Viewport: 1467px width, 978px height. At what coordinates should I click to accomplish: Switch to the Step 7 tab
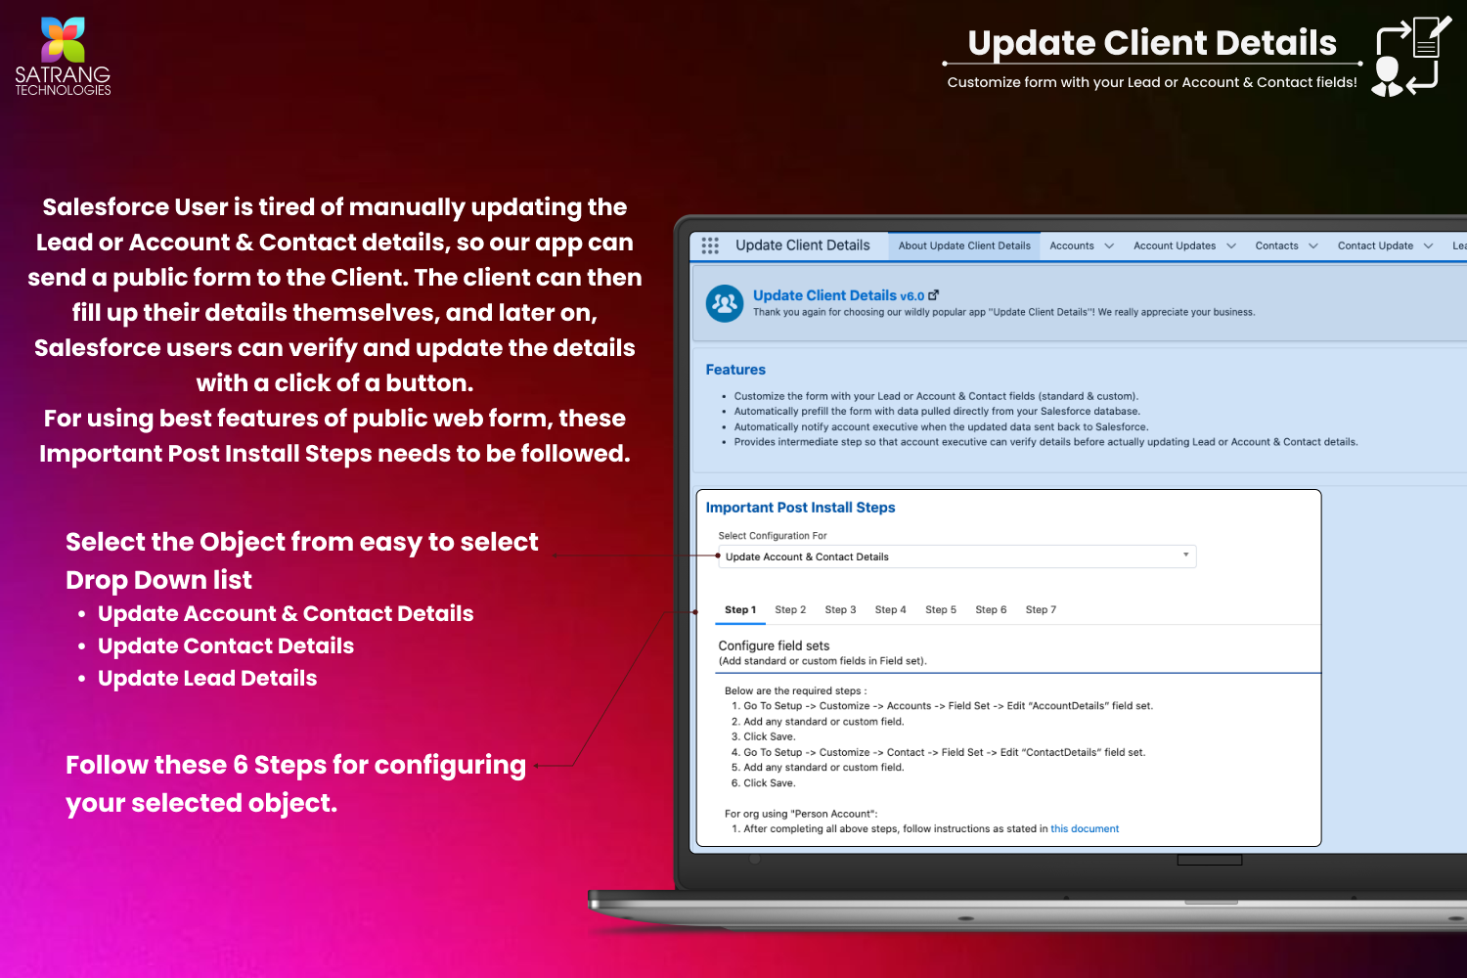tap(1041, 609)
